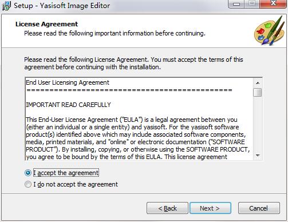Click the row of equals signs in license
The width and height of the screenshot is (288, 222).
pos(129,90)
